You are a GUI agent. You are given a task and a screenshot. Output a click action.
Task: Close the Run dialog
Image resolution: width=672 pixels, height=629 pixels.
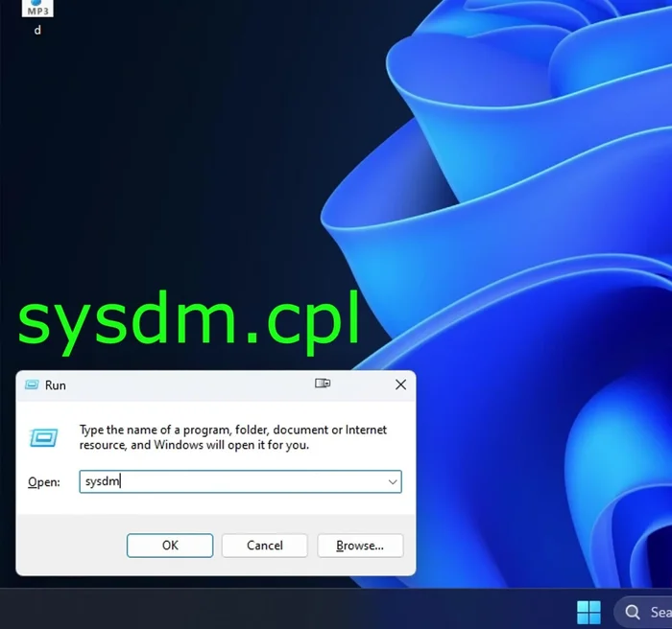pyautogui.click(x=400, y=384)
